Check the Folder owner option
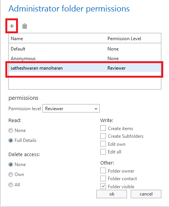Image resolution: width=169 pixels, height=207 pixels. click(103, 171)
